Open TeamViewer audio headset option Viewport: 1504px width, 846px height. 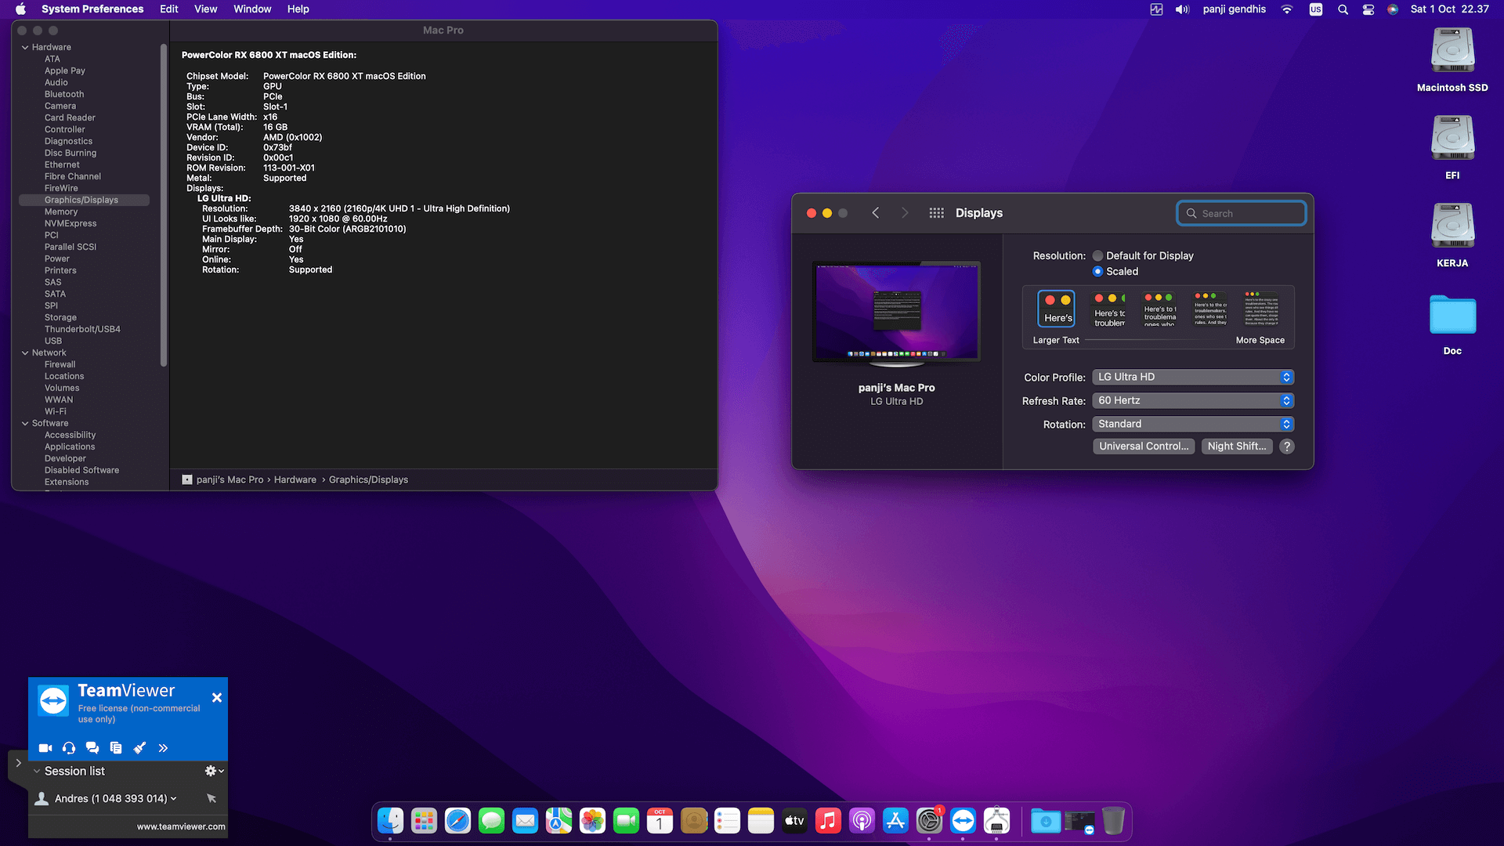(69, 748)
